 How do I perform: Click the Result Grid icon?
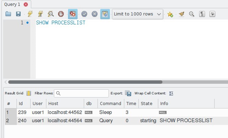click(x=28, y=93)
